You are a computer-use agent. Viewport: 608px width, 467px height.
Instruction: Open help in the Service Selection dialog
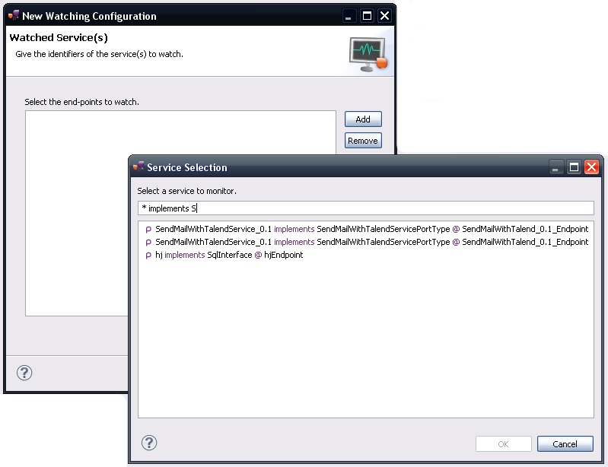click(x=149, y=443)
